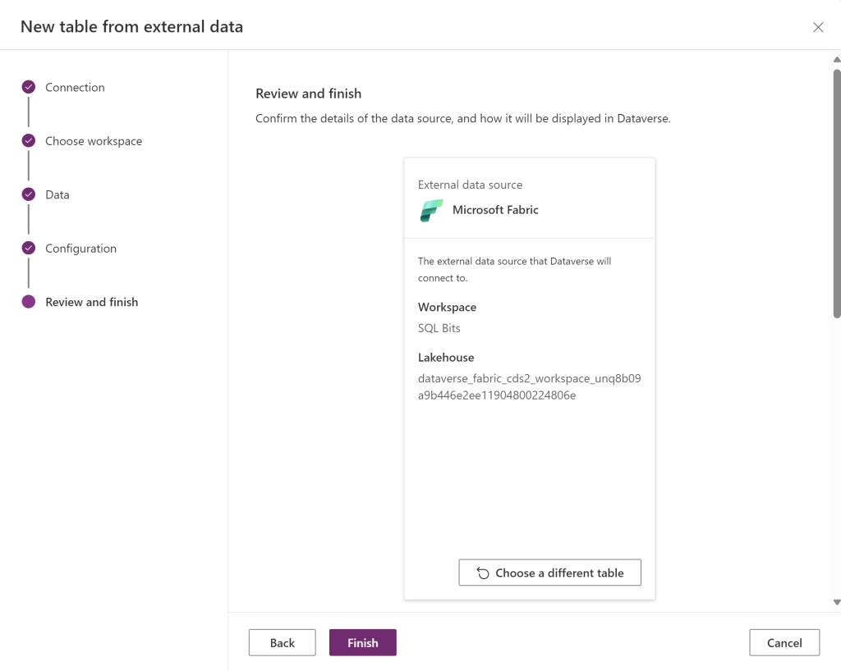Select the Configuration step label

(x=80, y=249)
